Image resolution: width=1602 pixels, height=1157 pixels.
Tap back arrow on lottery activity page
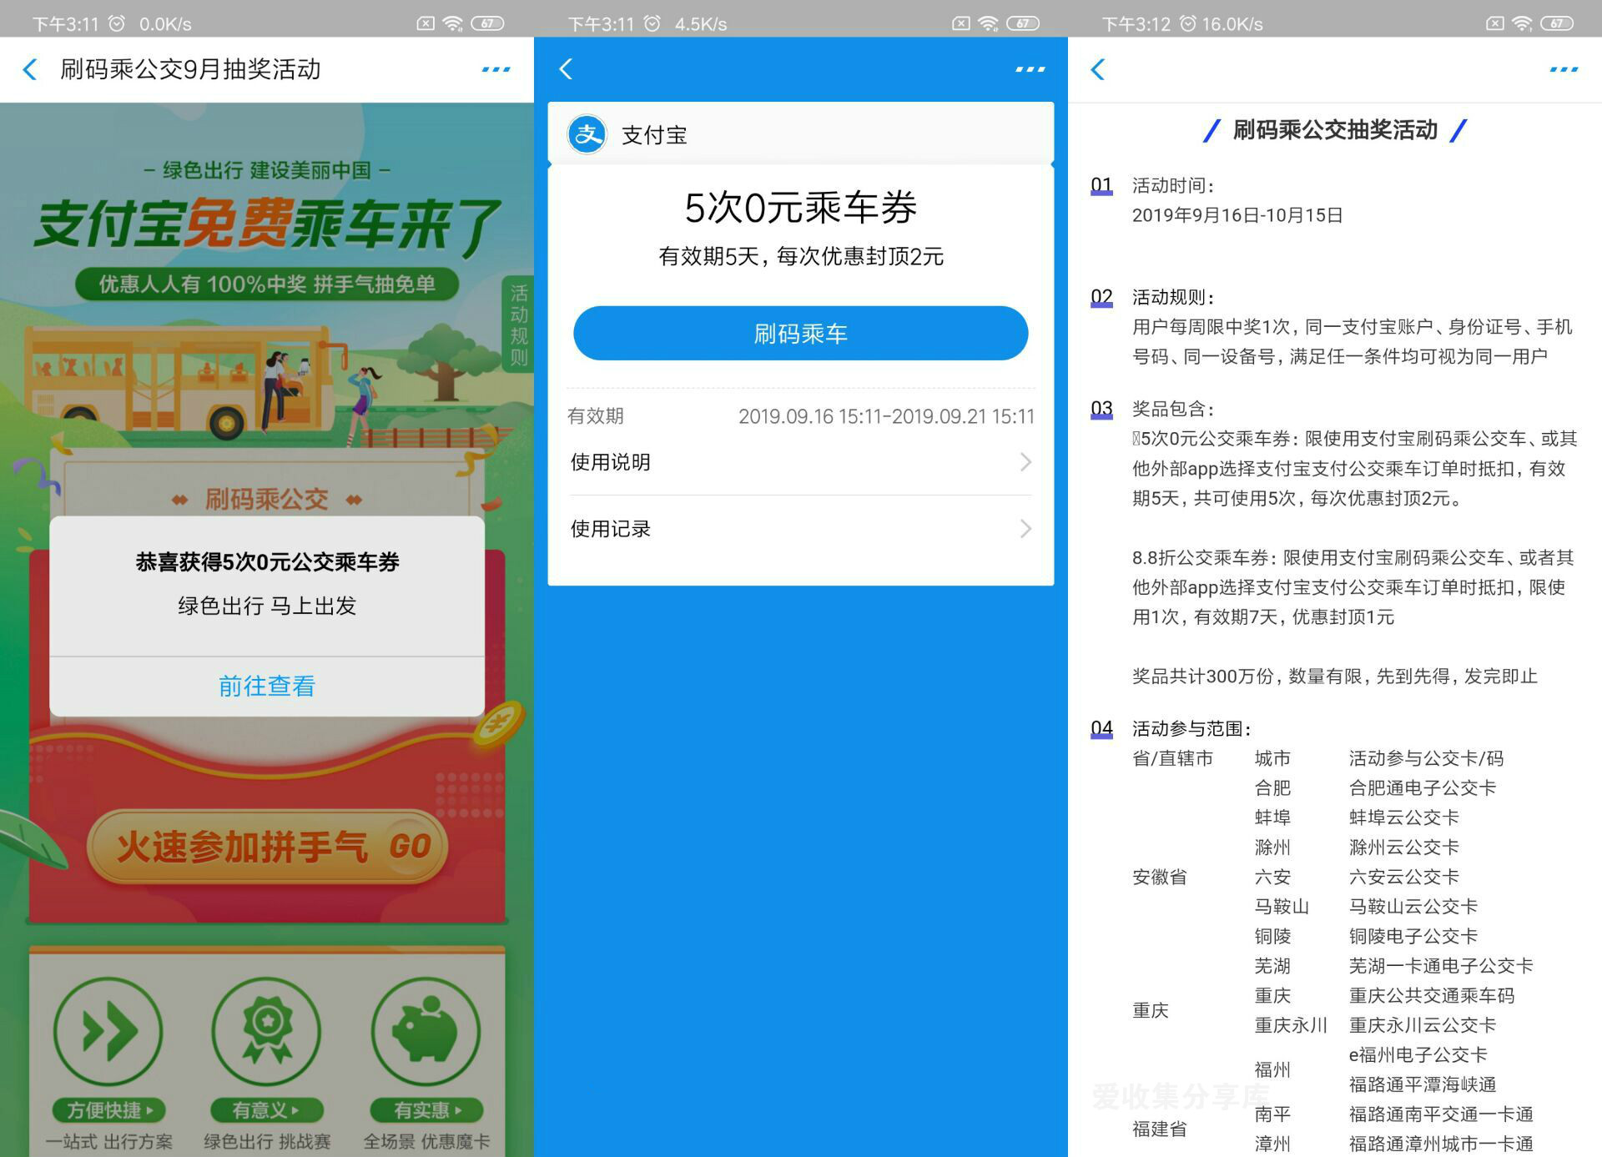pos(30,69)
